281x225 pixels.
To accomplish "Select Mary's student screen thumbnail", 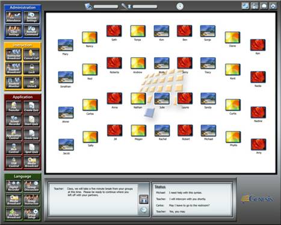I will pos(66,45).
